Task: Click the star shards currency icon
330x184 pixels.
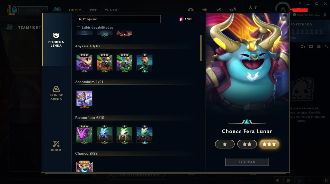Action: [x=181, y=19]
